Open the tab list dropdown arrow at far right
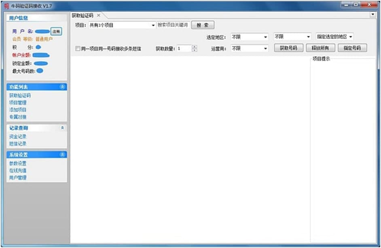The height and width of the screenshot is (248, 381). pyautogui.click(x=373, y=15)
